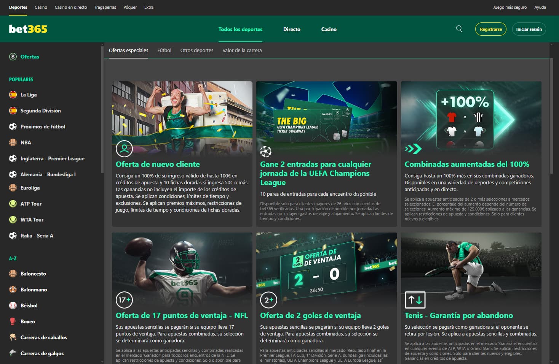The width and height of the screenshot is (559, 364).
Task: Select Tragaperras from the top menu
Action: coord(105,7)
